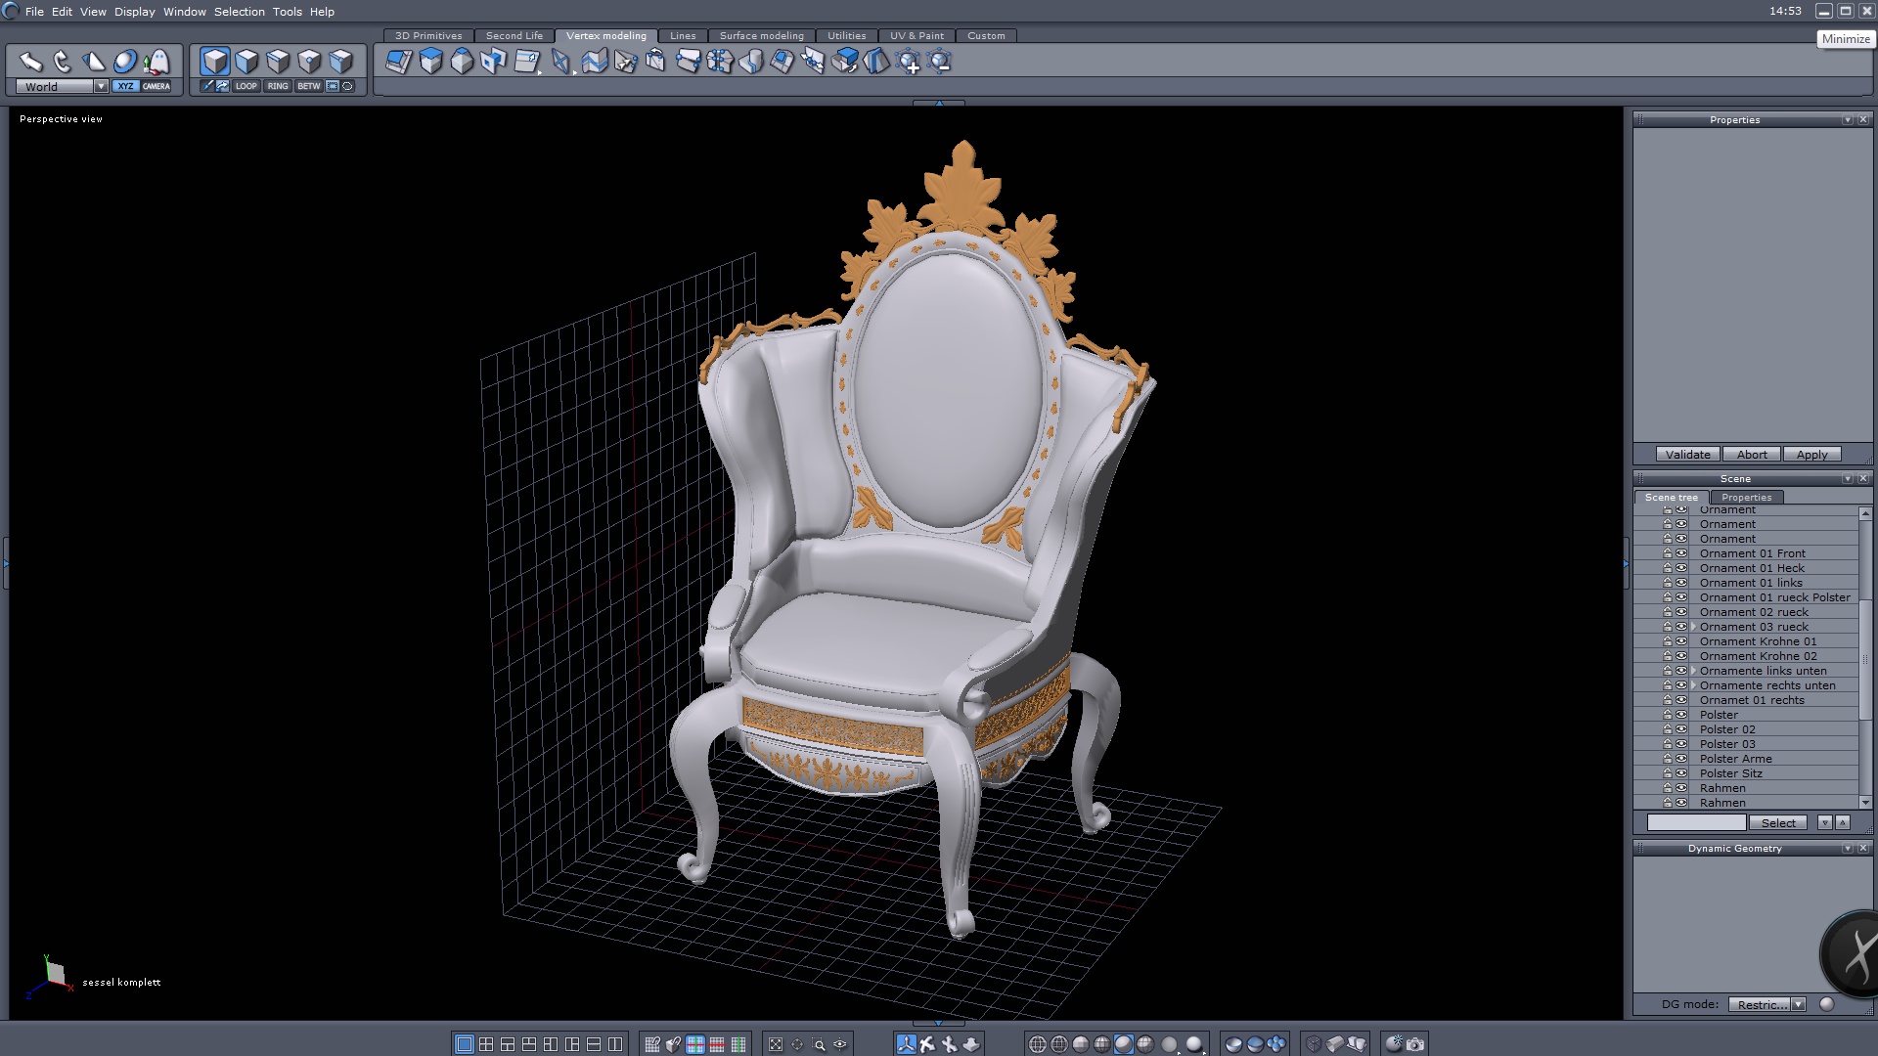Open the DG mode Restric dropdown
The image size is (1878, 1056).
click(1798, 1004)
